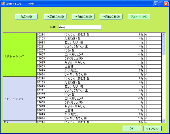
Task: Click code 16025 in Bドレッシング group
Action: click(x=50, y=107)
